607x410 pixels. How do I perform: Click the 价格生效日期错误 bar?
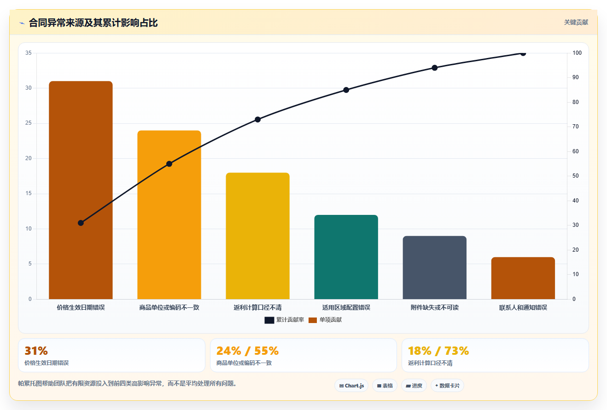[x=81, y=190]
